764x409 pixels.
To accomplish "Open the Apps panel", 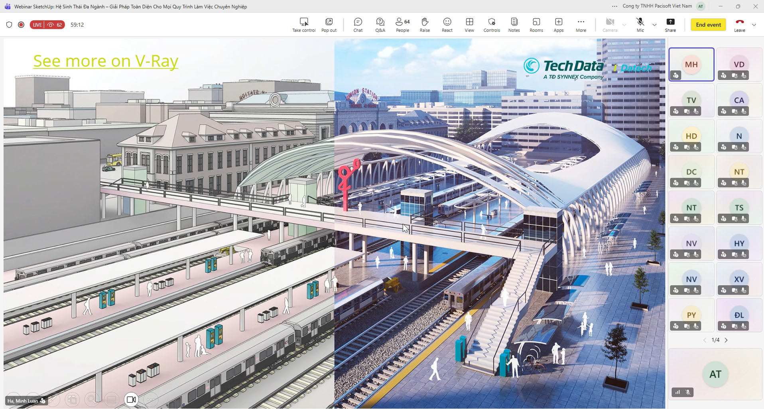I will [x=558, y=24].
